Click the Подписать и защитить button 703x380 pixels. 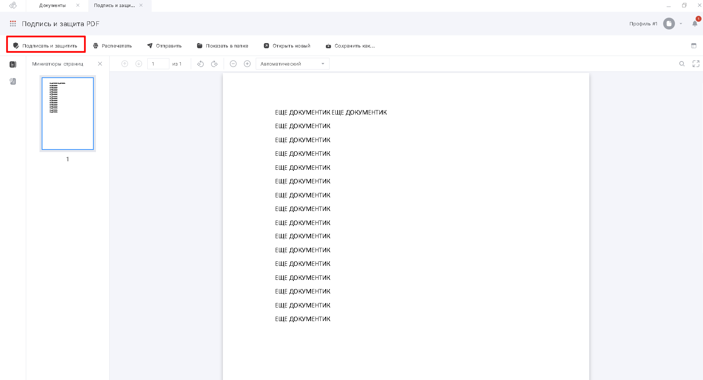pos(46,46)
